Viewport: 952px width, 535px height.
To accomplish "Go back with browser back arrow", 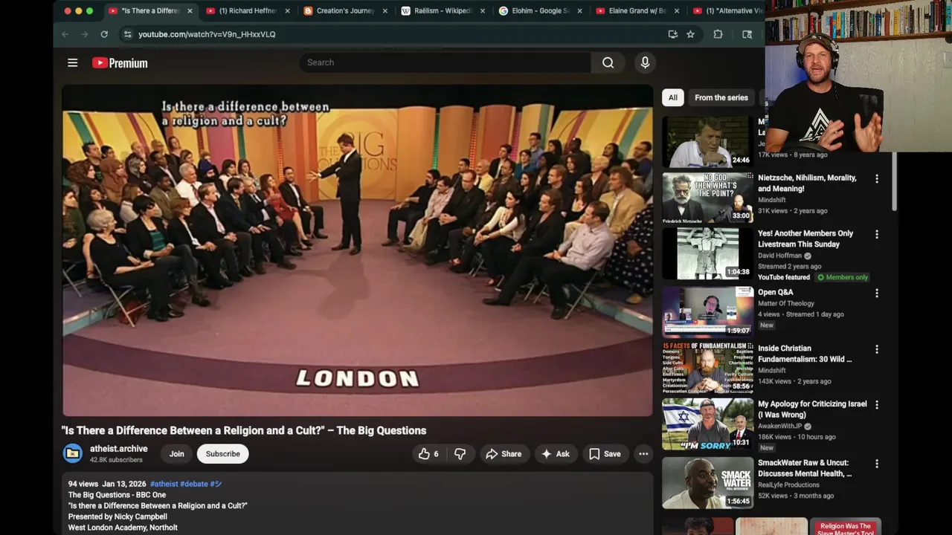I will 65,34.
